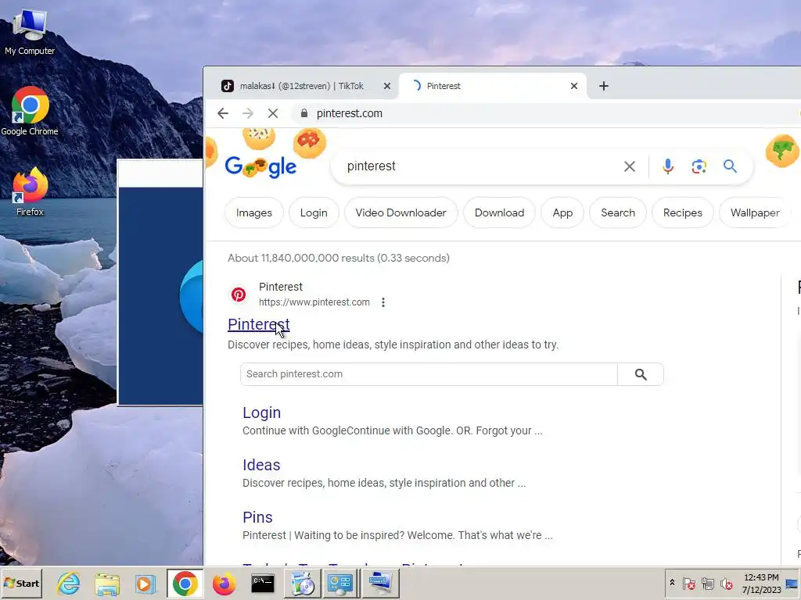Image resolution: width=801 pixels, height=600 pixels.
Task: Open three-dot menu for Pinterest result
Action: tap(383, 302)
